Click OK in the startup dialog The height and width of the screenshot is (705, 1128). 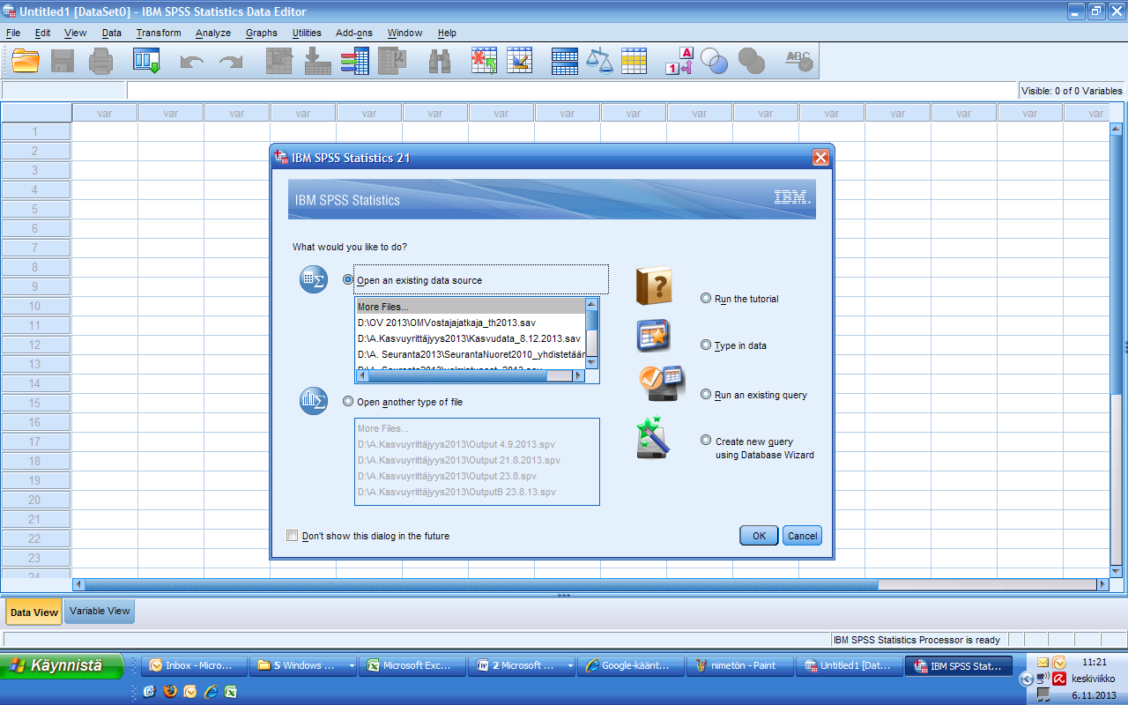(x=759, y=536)
